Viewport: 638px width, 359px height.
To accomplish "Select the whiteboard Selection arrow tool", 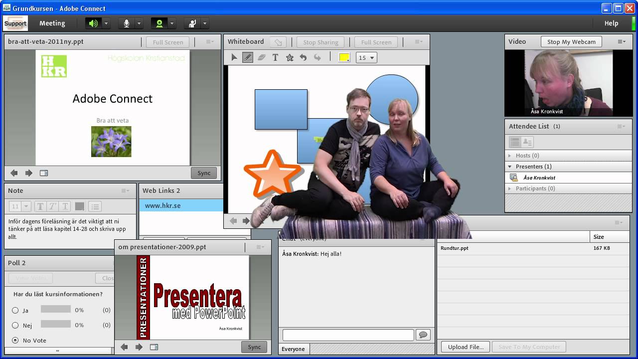I will [234, 57].
